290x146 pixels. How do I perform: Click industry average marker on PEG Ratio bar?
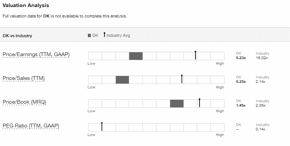point(102,127)
